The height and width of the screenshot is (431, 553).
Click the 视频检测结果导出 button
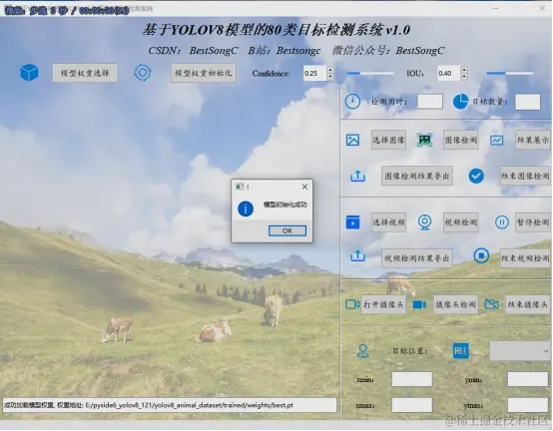pyautogui.click(x=417, y=258)
